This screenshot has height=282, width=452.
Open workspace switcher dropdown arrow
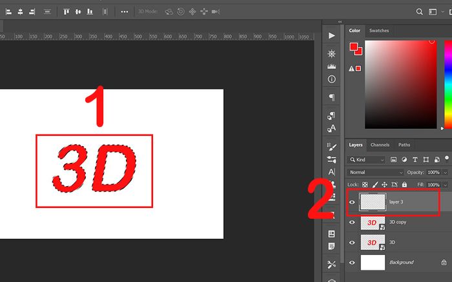442,12
